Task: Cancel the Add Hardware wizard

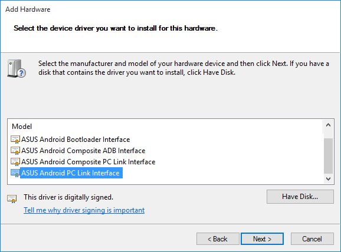Action: pos(312,239)
